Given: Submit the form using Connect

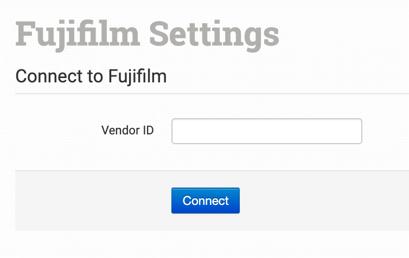Looking at the screenshot, I should [x=205, y=201].
